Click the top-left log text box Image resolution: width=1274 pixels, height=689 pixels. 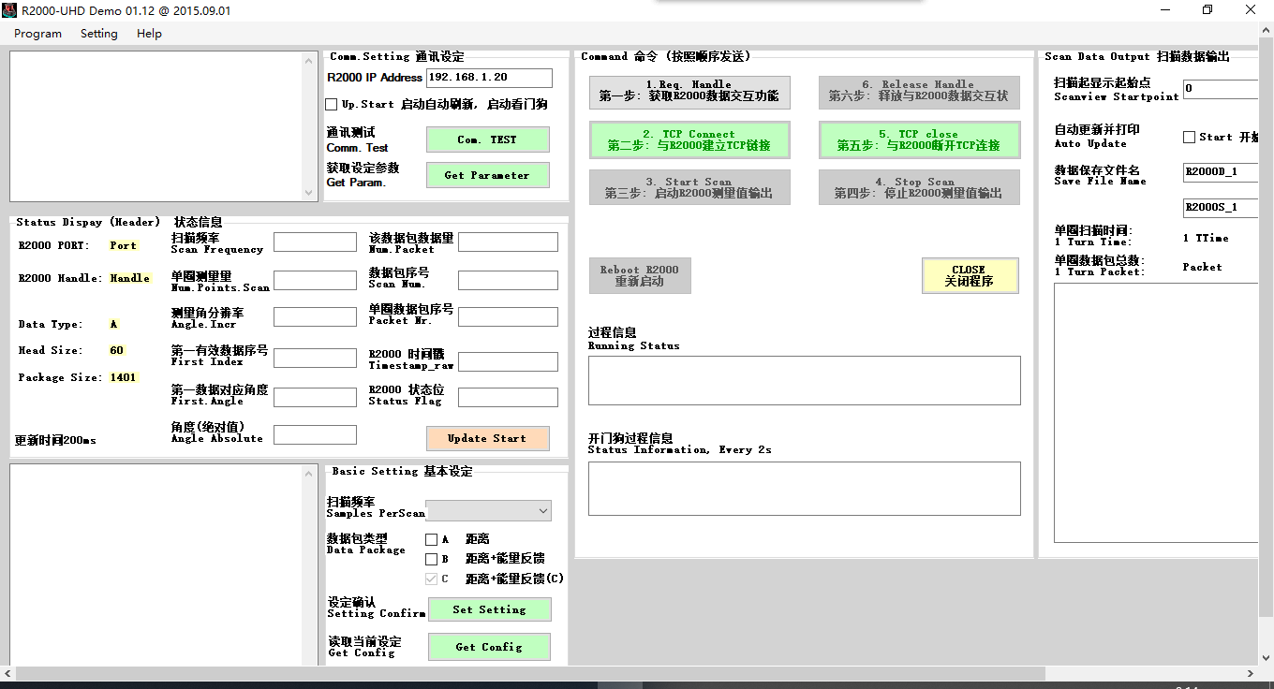click(x=164, y=126)
